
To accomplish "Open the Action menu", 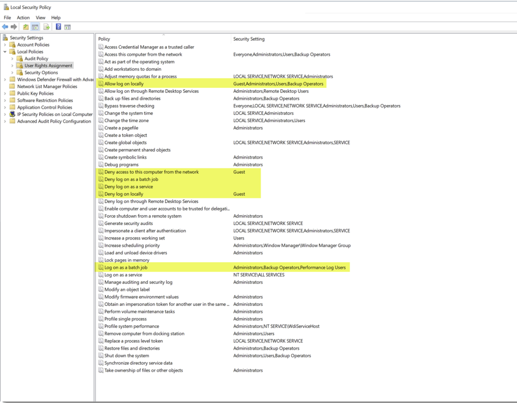I will point(23,18).
